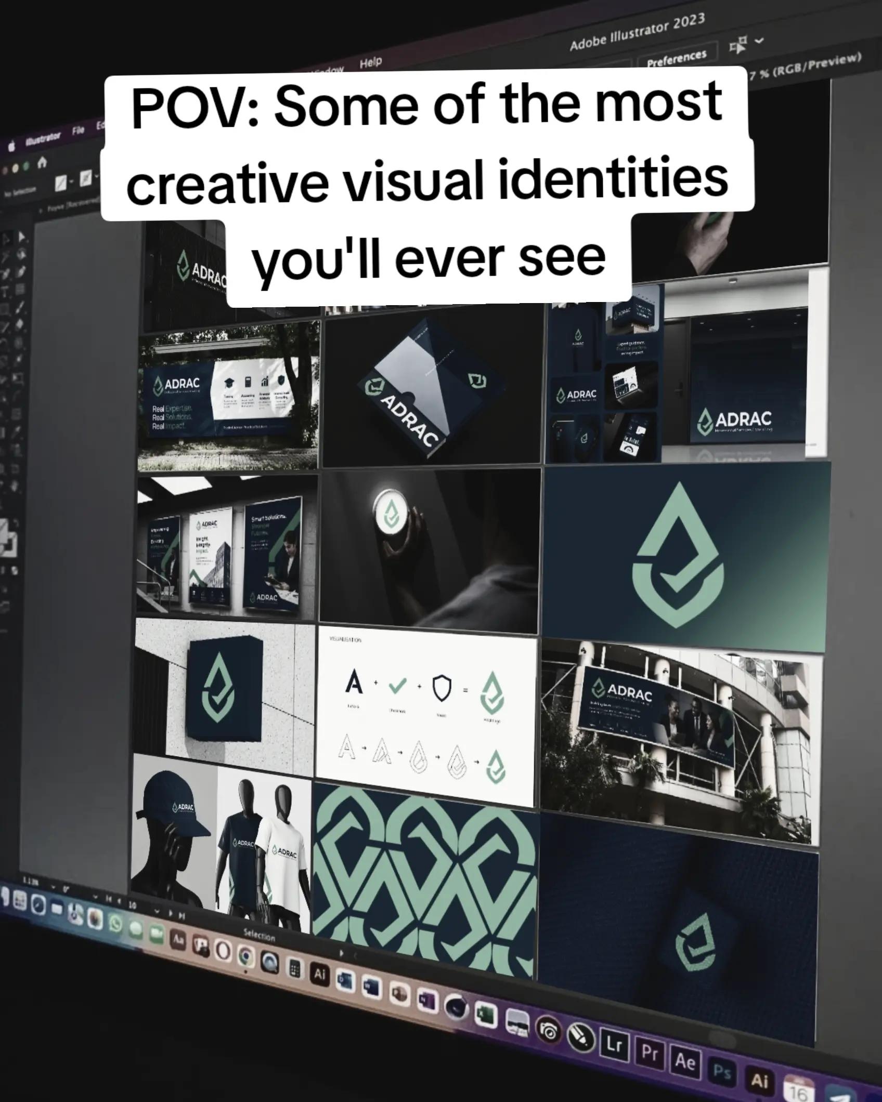
Task: Click the Selection status text
Action: click(260, 936)
